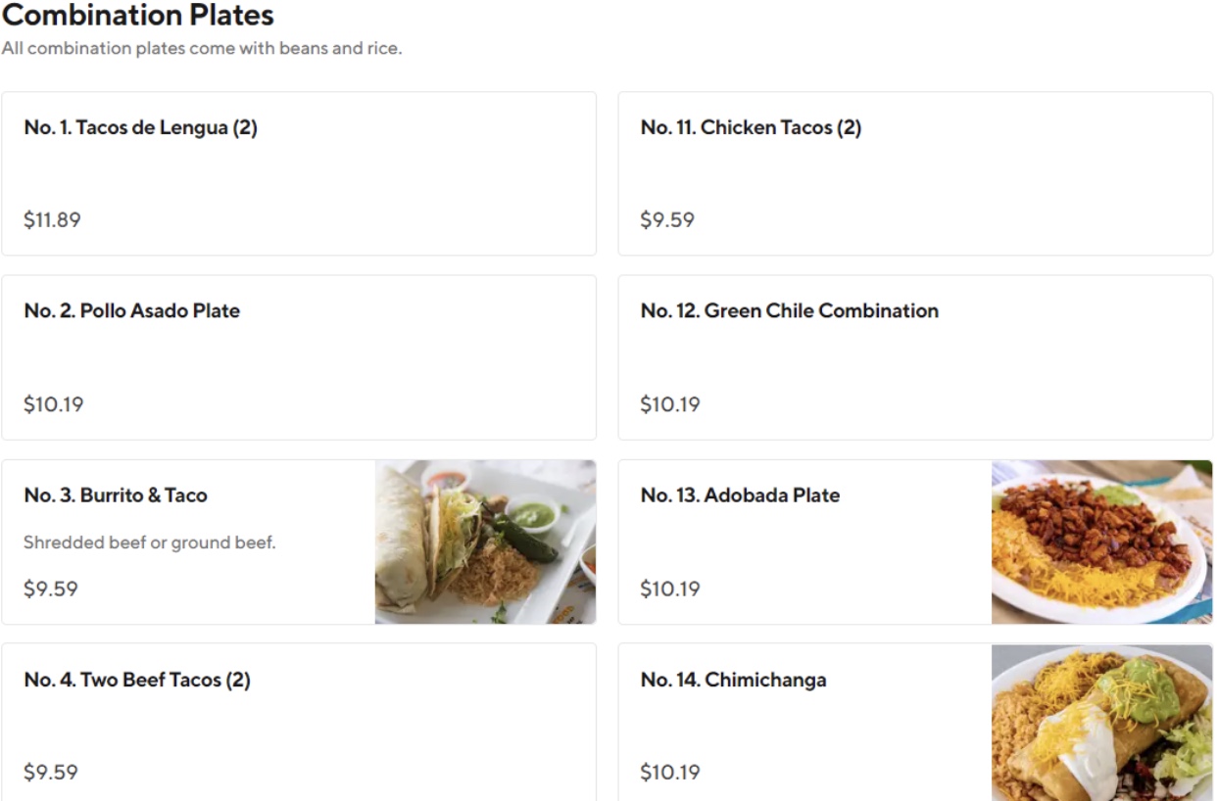Click the Burrito & Taco food photo

coord(485,542)
